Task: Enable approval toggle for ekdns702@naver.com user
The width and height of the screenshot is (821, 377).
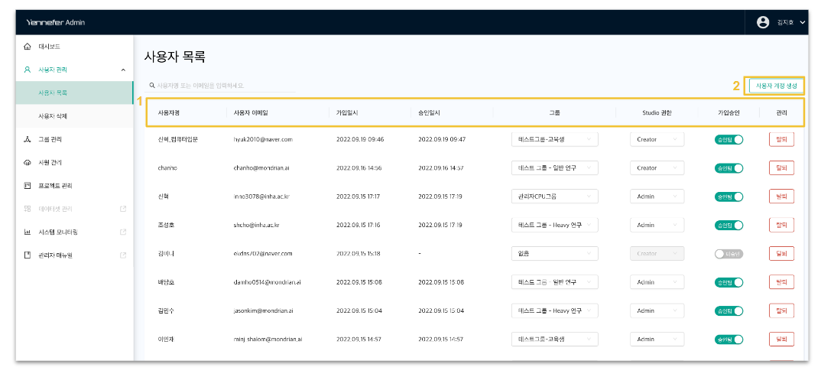Action: coord(729,254)
